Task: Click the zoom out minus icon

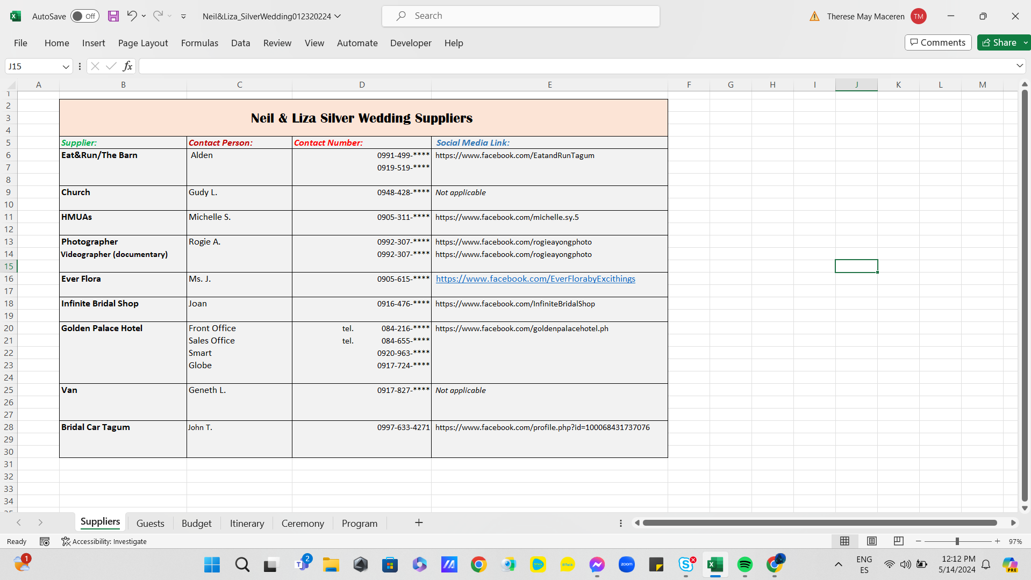Action: 919,541
